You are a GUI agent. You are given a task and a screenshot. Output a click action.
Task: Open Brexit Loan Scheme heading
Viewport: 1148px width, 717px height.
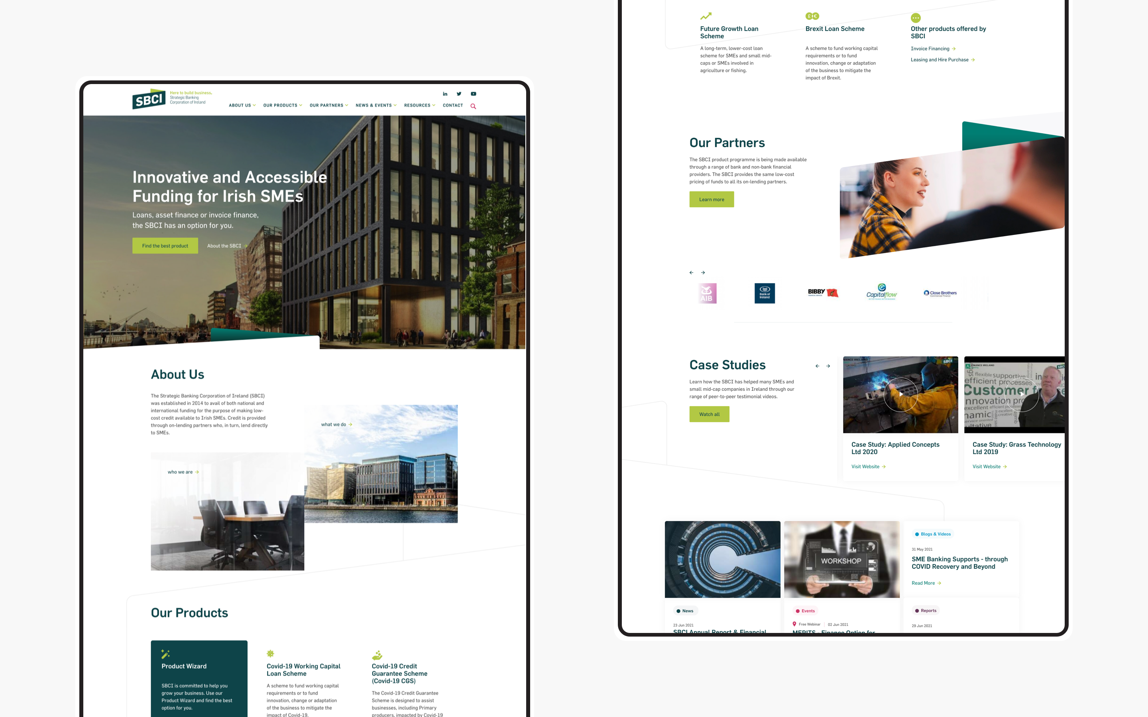tap(835, 29)
